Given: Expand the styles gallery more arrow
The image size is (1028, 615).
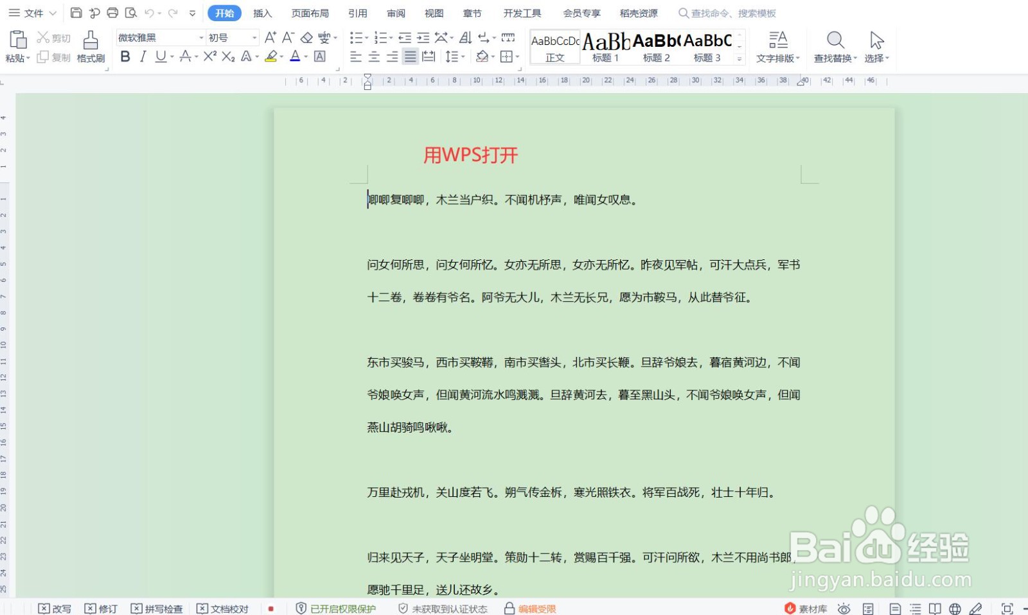Looking at the screenshot, I should click(740, 58).
